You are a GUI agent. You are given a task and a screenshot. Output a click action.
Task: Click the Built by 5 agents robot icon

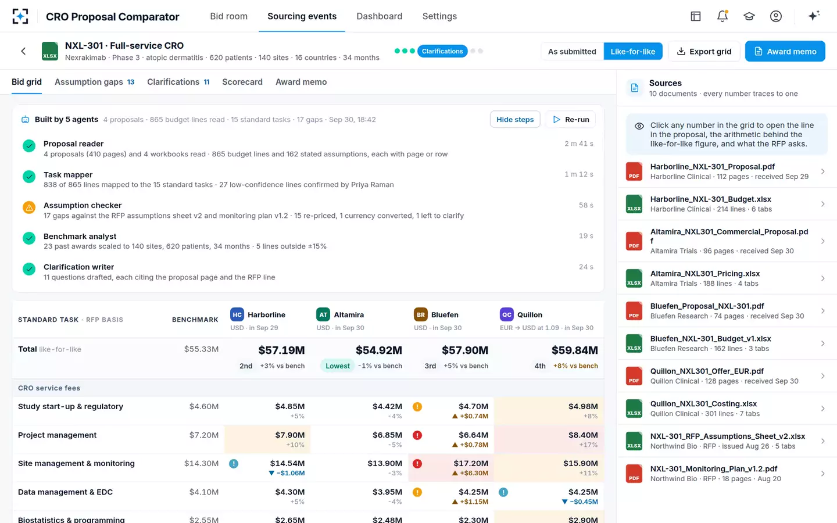(x=26, y=120)
